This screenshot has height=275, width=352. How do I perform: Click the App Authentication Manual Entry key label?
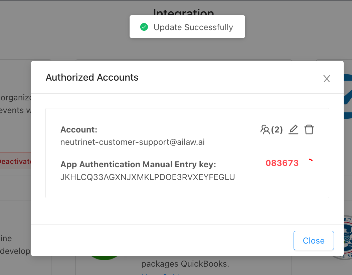pyautogui.click(x=138, y=164)
